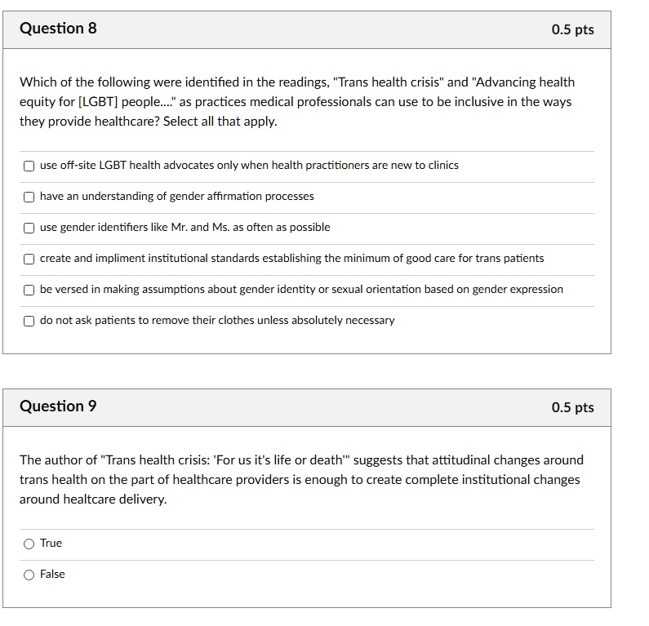This screenshot has width=649, height=626.
Task: Choose the True radio button in Question 9
Action: tap(29, 544)
